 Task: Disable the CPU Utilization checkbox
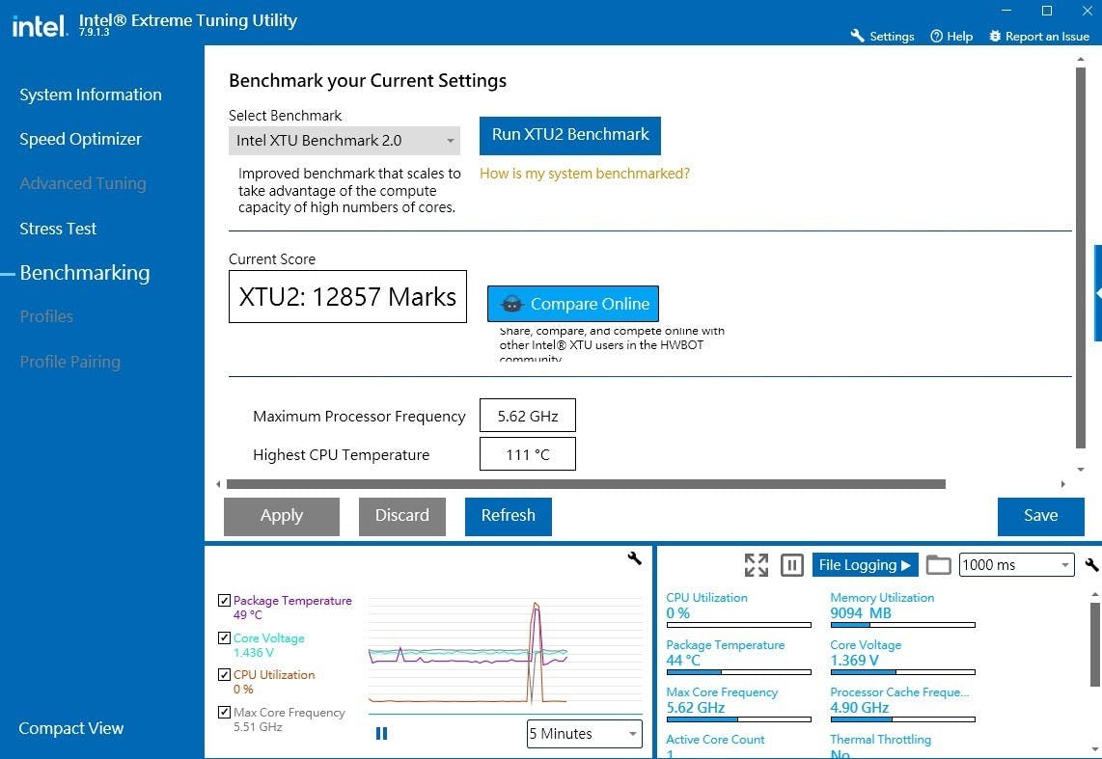(x=225, y=675)
